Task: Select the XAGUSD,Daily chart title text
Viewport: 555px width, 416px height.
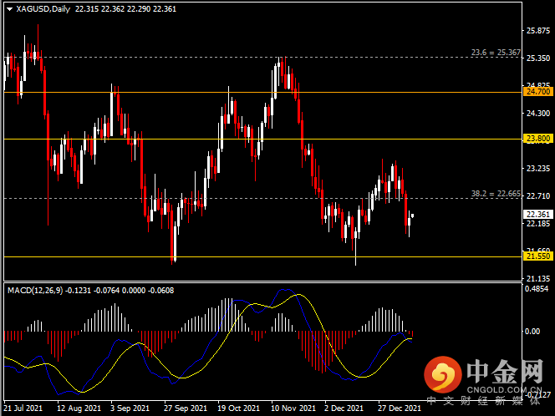Action: (43, 9)
